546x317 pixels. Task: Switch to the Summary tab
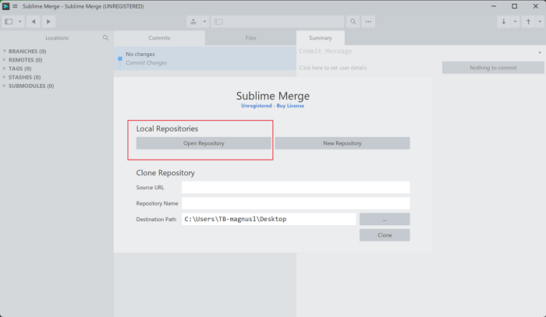321,38
